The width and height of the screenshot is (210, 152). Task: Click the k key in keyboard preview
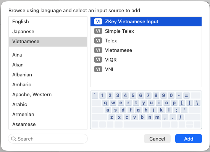(x=161, y=110)
